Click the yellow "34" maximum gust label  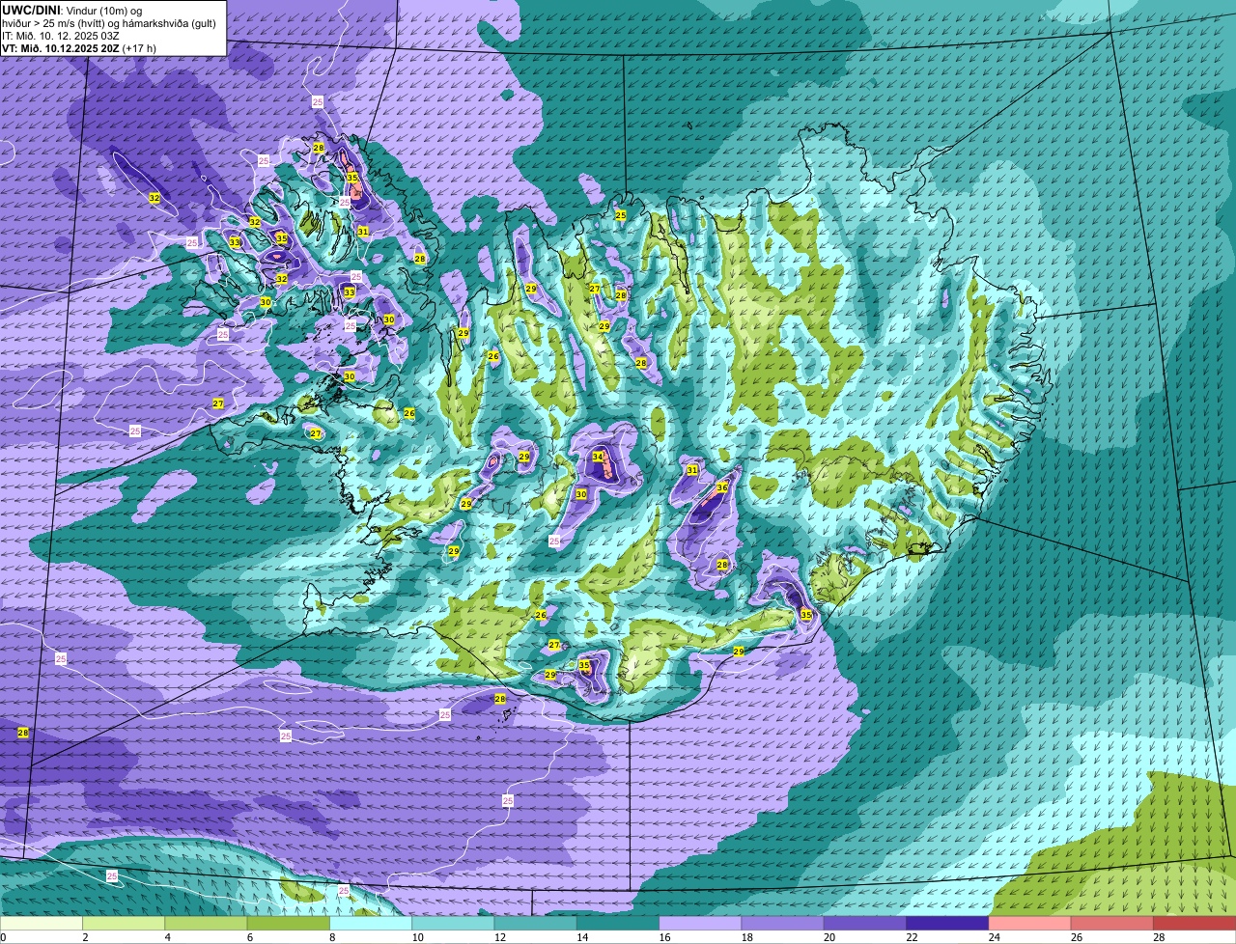pos(598,457)
